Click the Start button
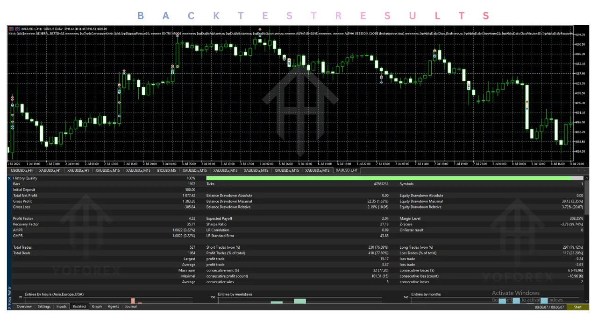Screen dimensions: 598x336 point(577,307)
